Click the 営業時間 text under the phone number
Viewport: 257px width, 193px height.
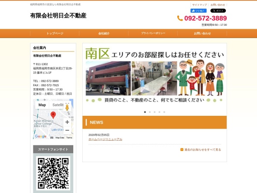214,25
